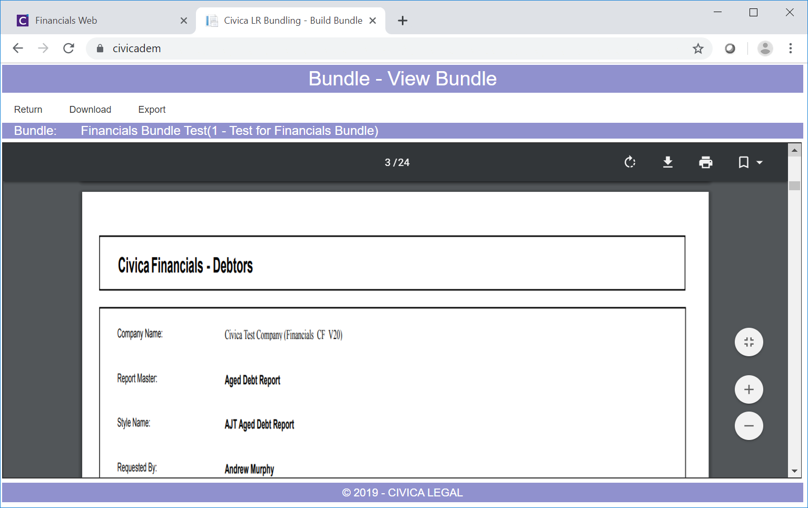Viewport: 808px width, 508px height.
Task: Download the PDF from viewer toolbar
Action: pos(668,162)
